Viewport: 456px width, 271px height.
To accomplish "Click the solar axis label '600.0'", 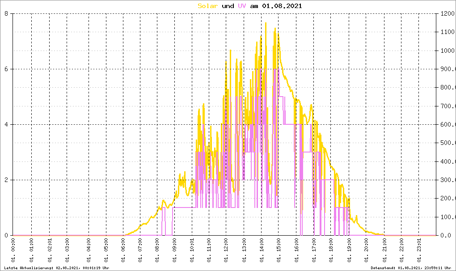I will (x=448, y=124).
